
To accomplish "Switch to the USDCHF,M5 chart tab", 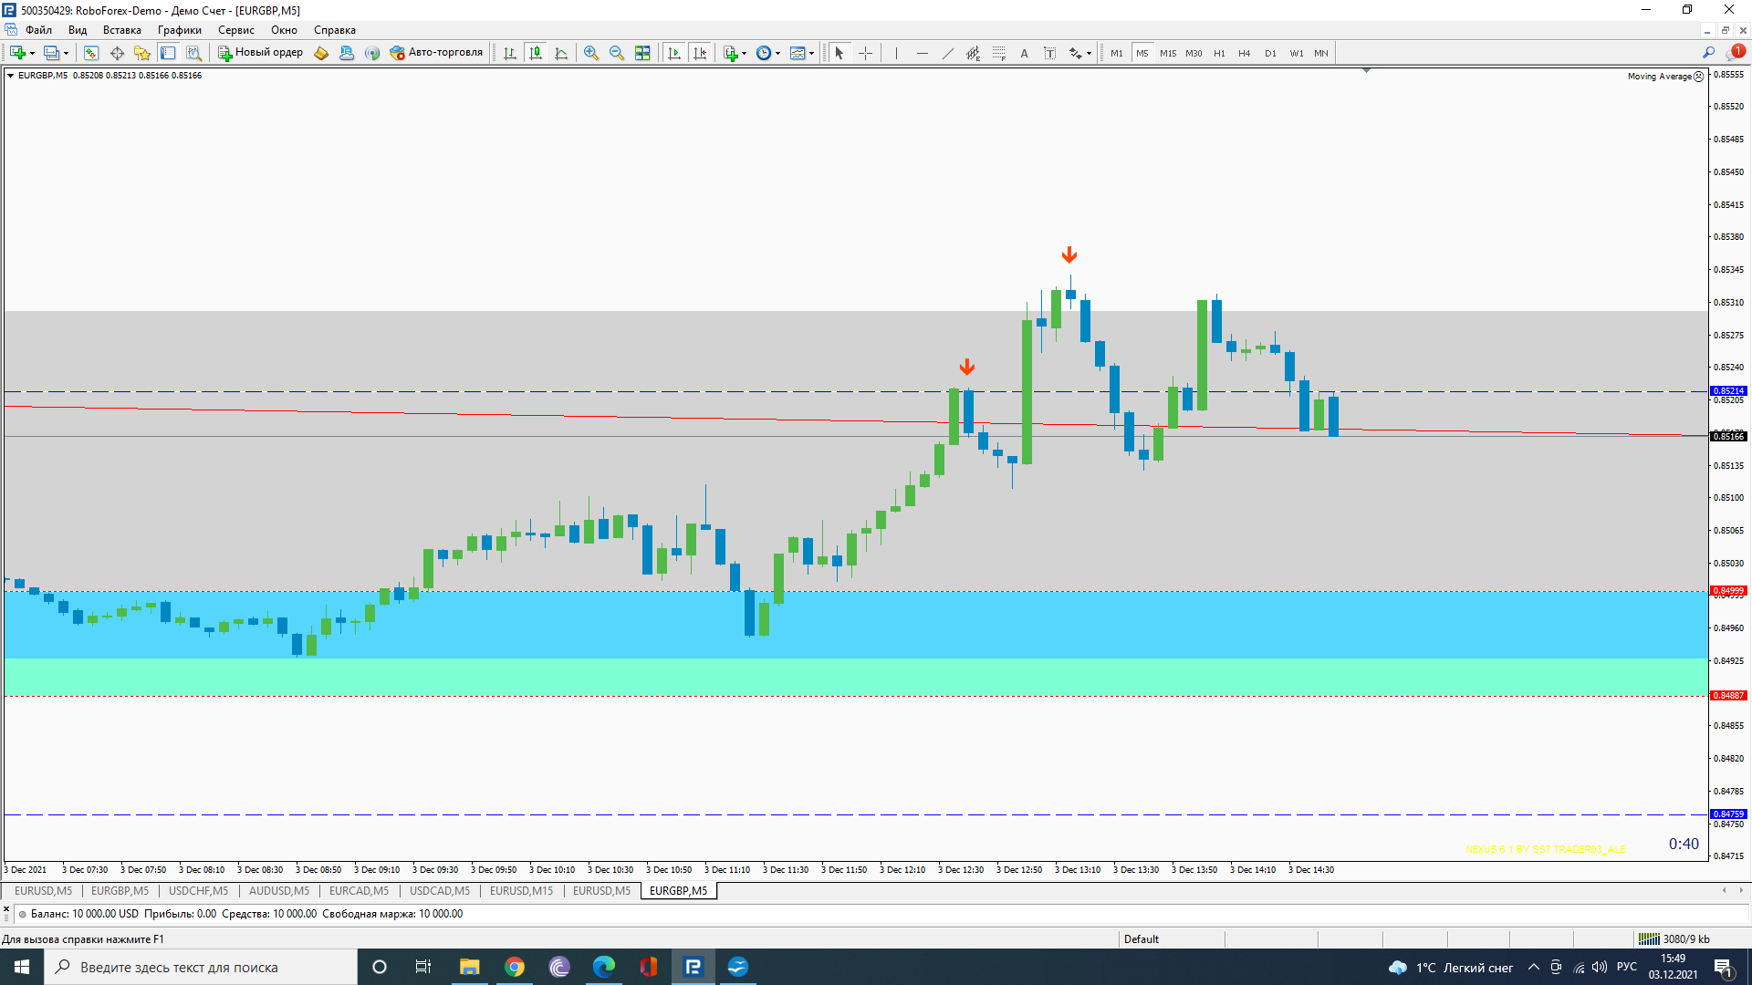I will click(198, 891).
